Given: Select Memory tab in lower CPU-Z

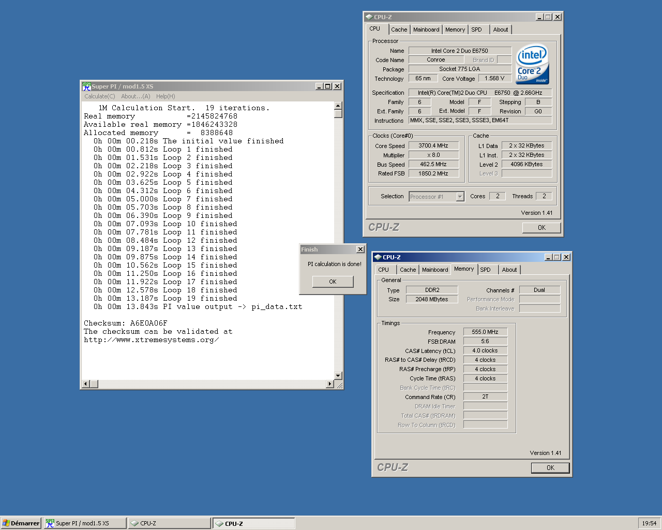Looking at the screenshot, I should point(464,269).
